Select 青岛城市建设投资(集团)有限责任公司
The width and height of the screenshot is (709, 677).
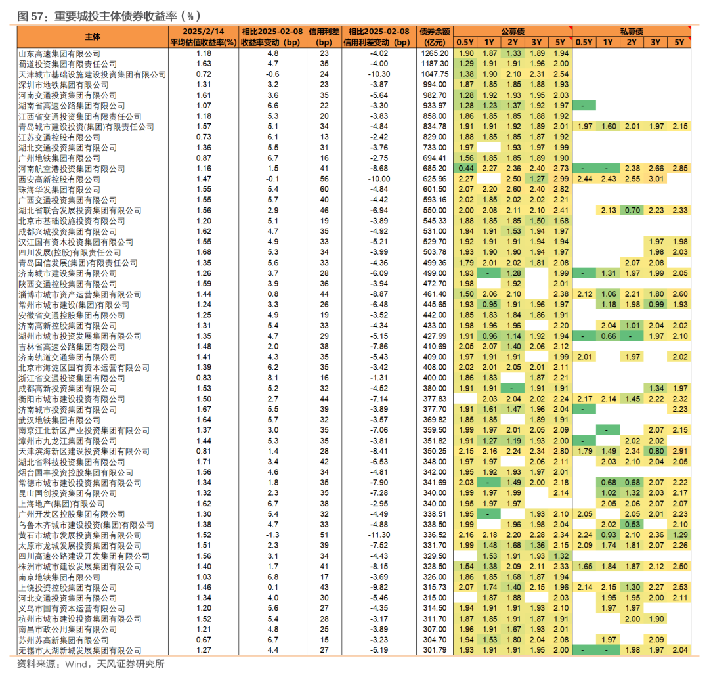coord(86,127)
